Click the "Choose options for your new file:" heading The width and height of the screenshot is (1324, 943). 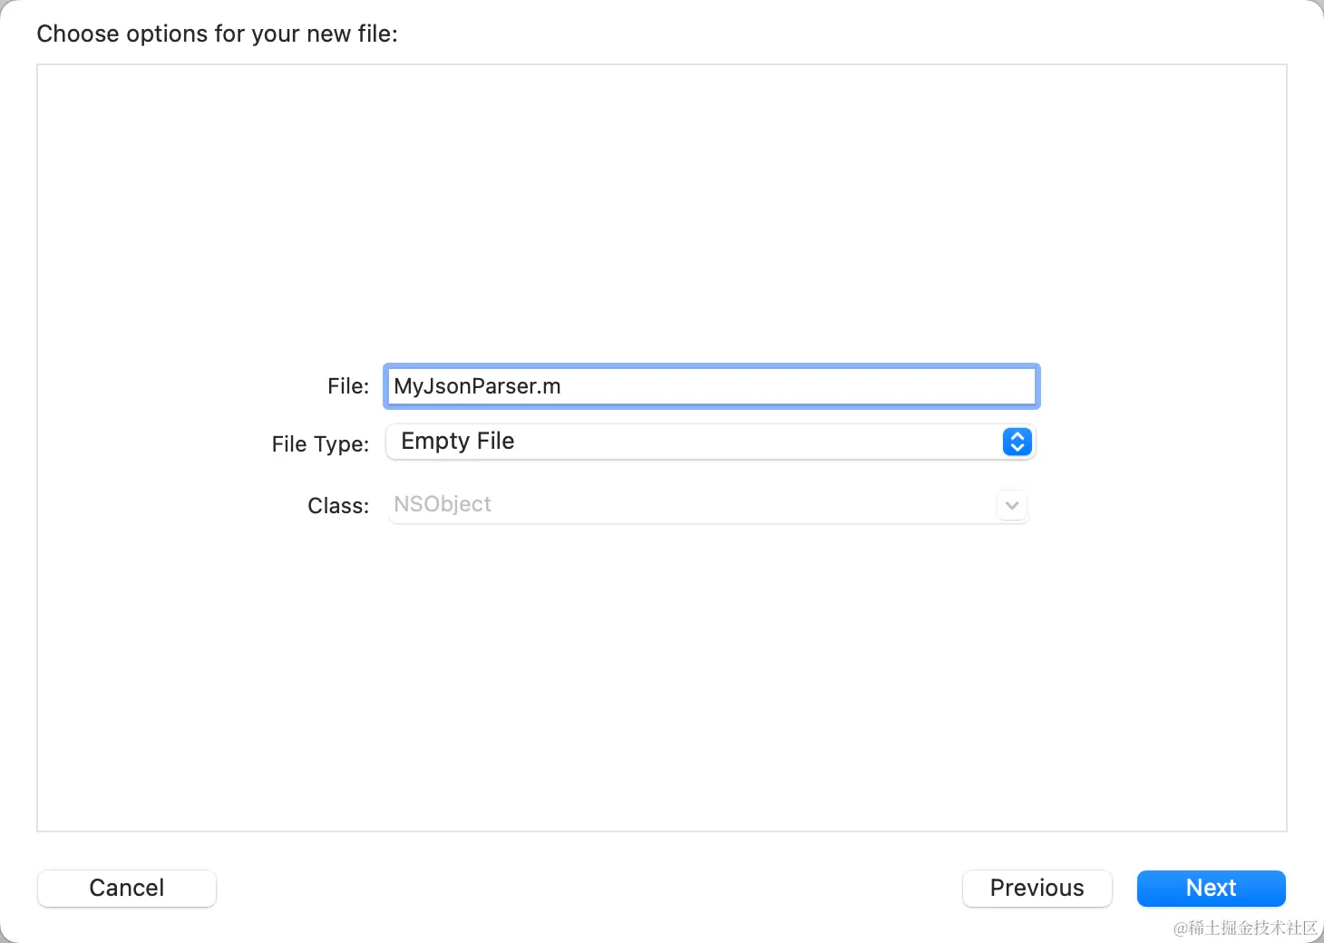(217, 34)
